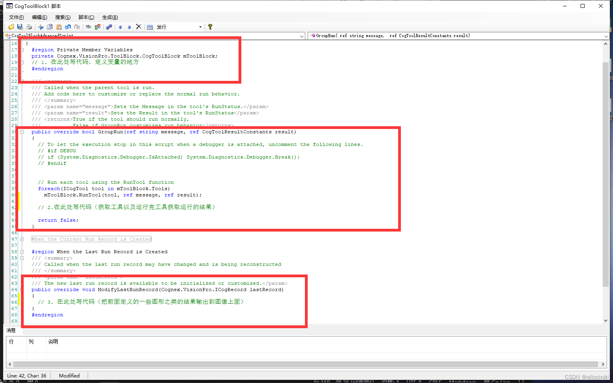
Task: Click the build configuration icon beside 发行
Action: [150, 27]
